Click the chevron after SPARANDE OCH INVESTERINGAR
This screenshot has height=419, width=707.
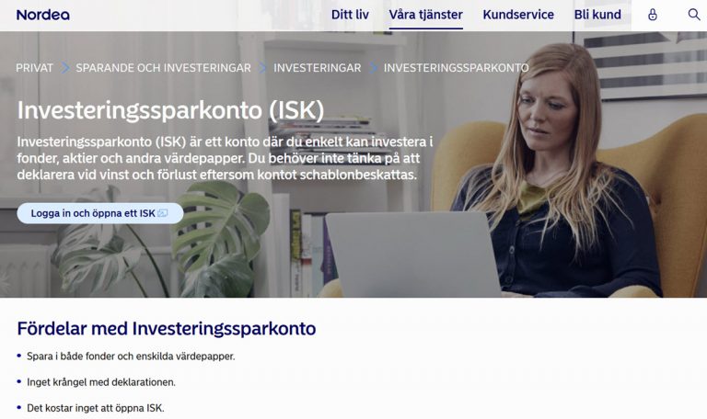point(262,68)
